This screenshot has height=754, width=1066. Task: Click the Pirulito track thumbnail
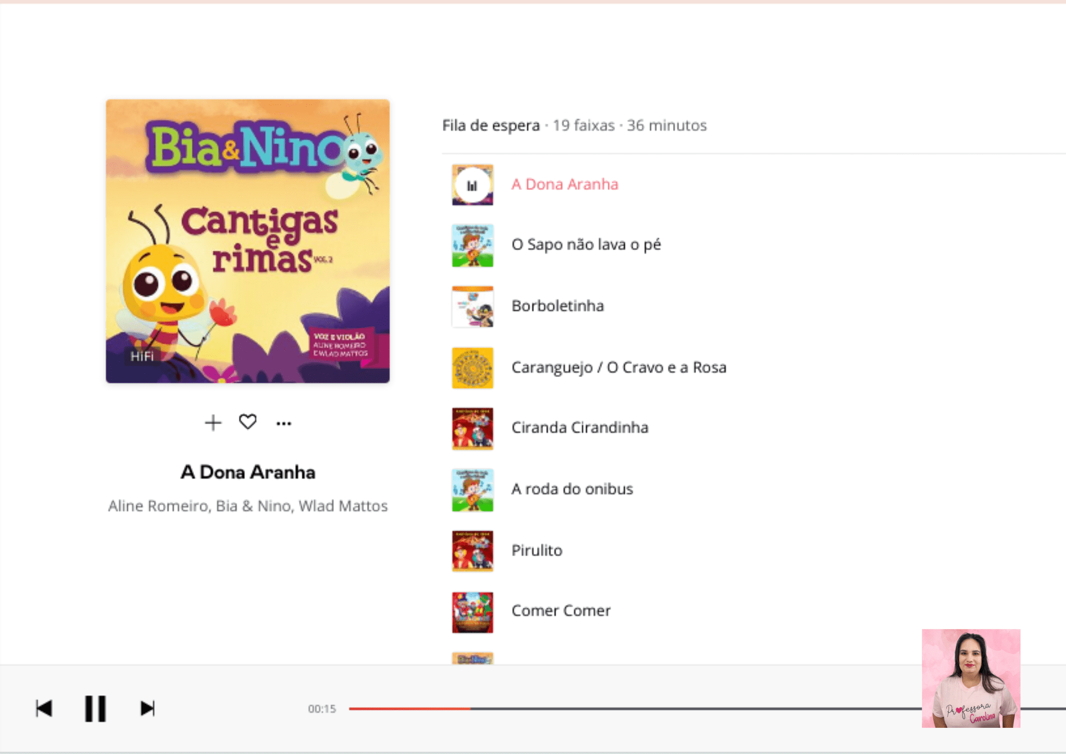click(472, 551)
